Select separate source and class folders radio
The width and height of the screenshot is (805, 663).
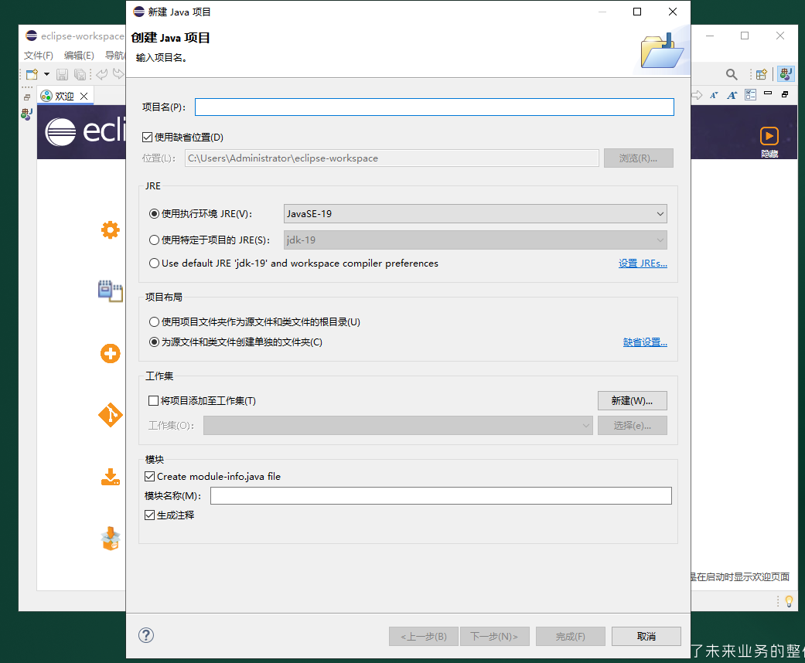coord(154,342)
